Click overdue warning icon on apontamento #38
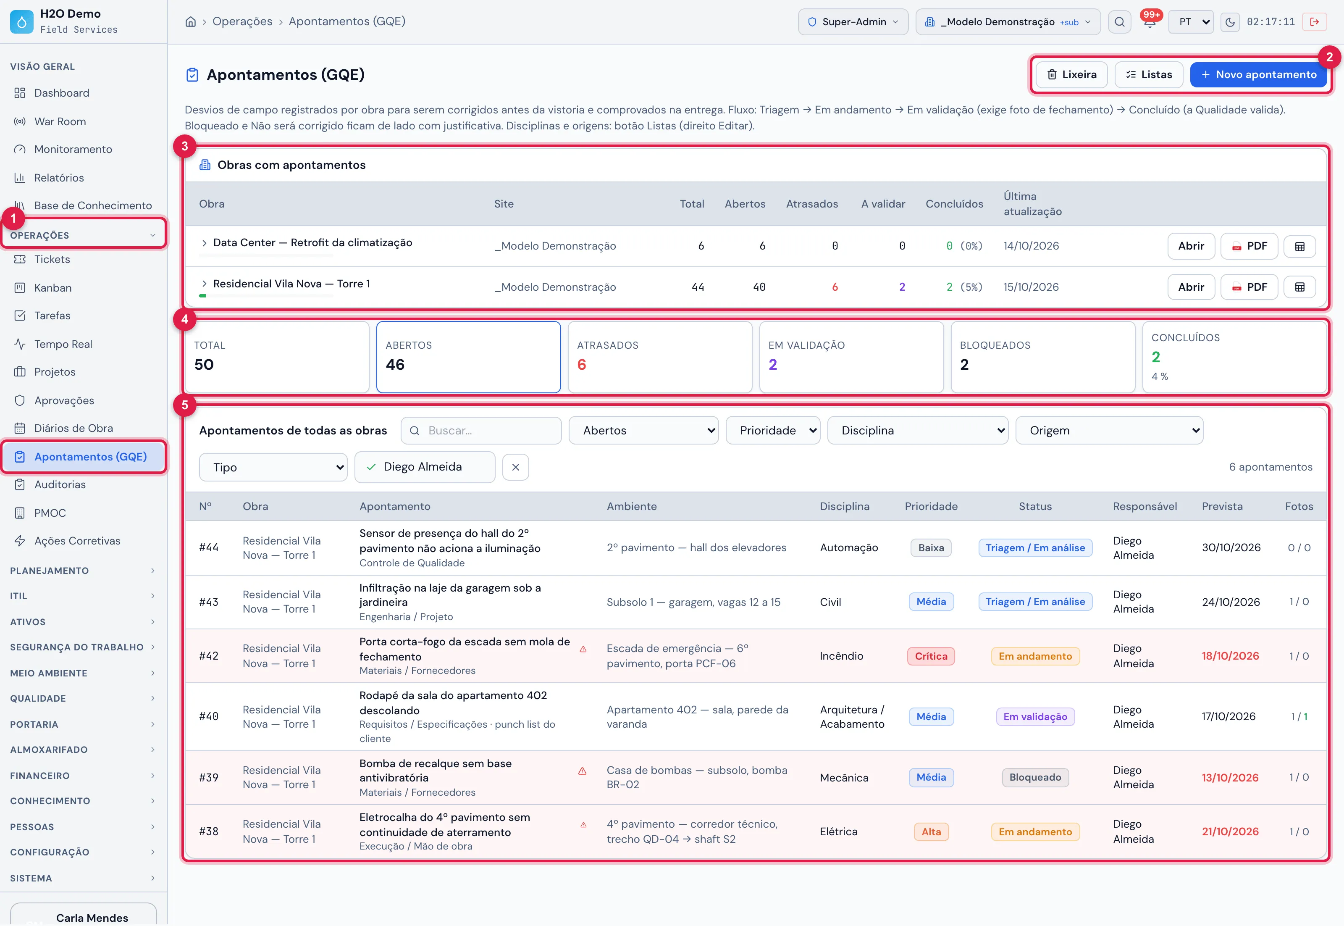 point(583,825)
